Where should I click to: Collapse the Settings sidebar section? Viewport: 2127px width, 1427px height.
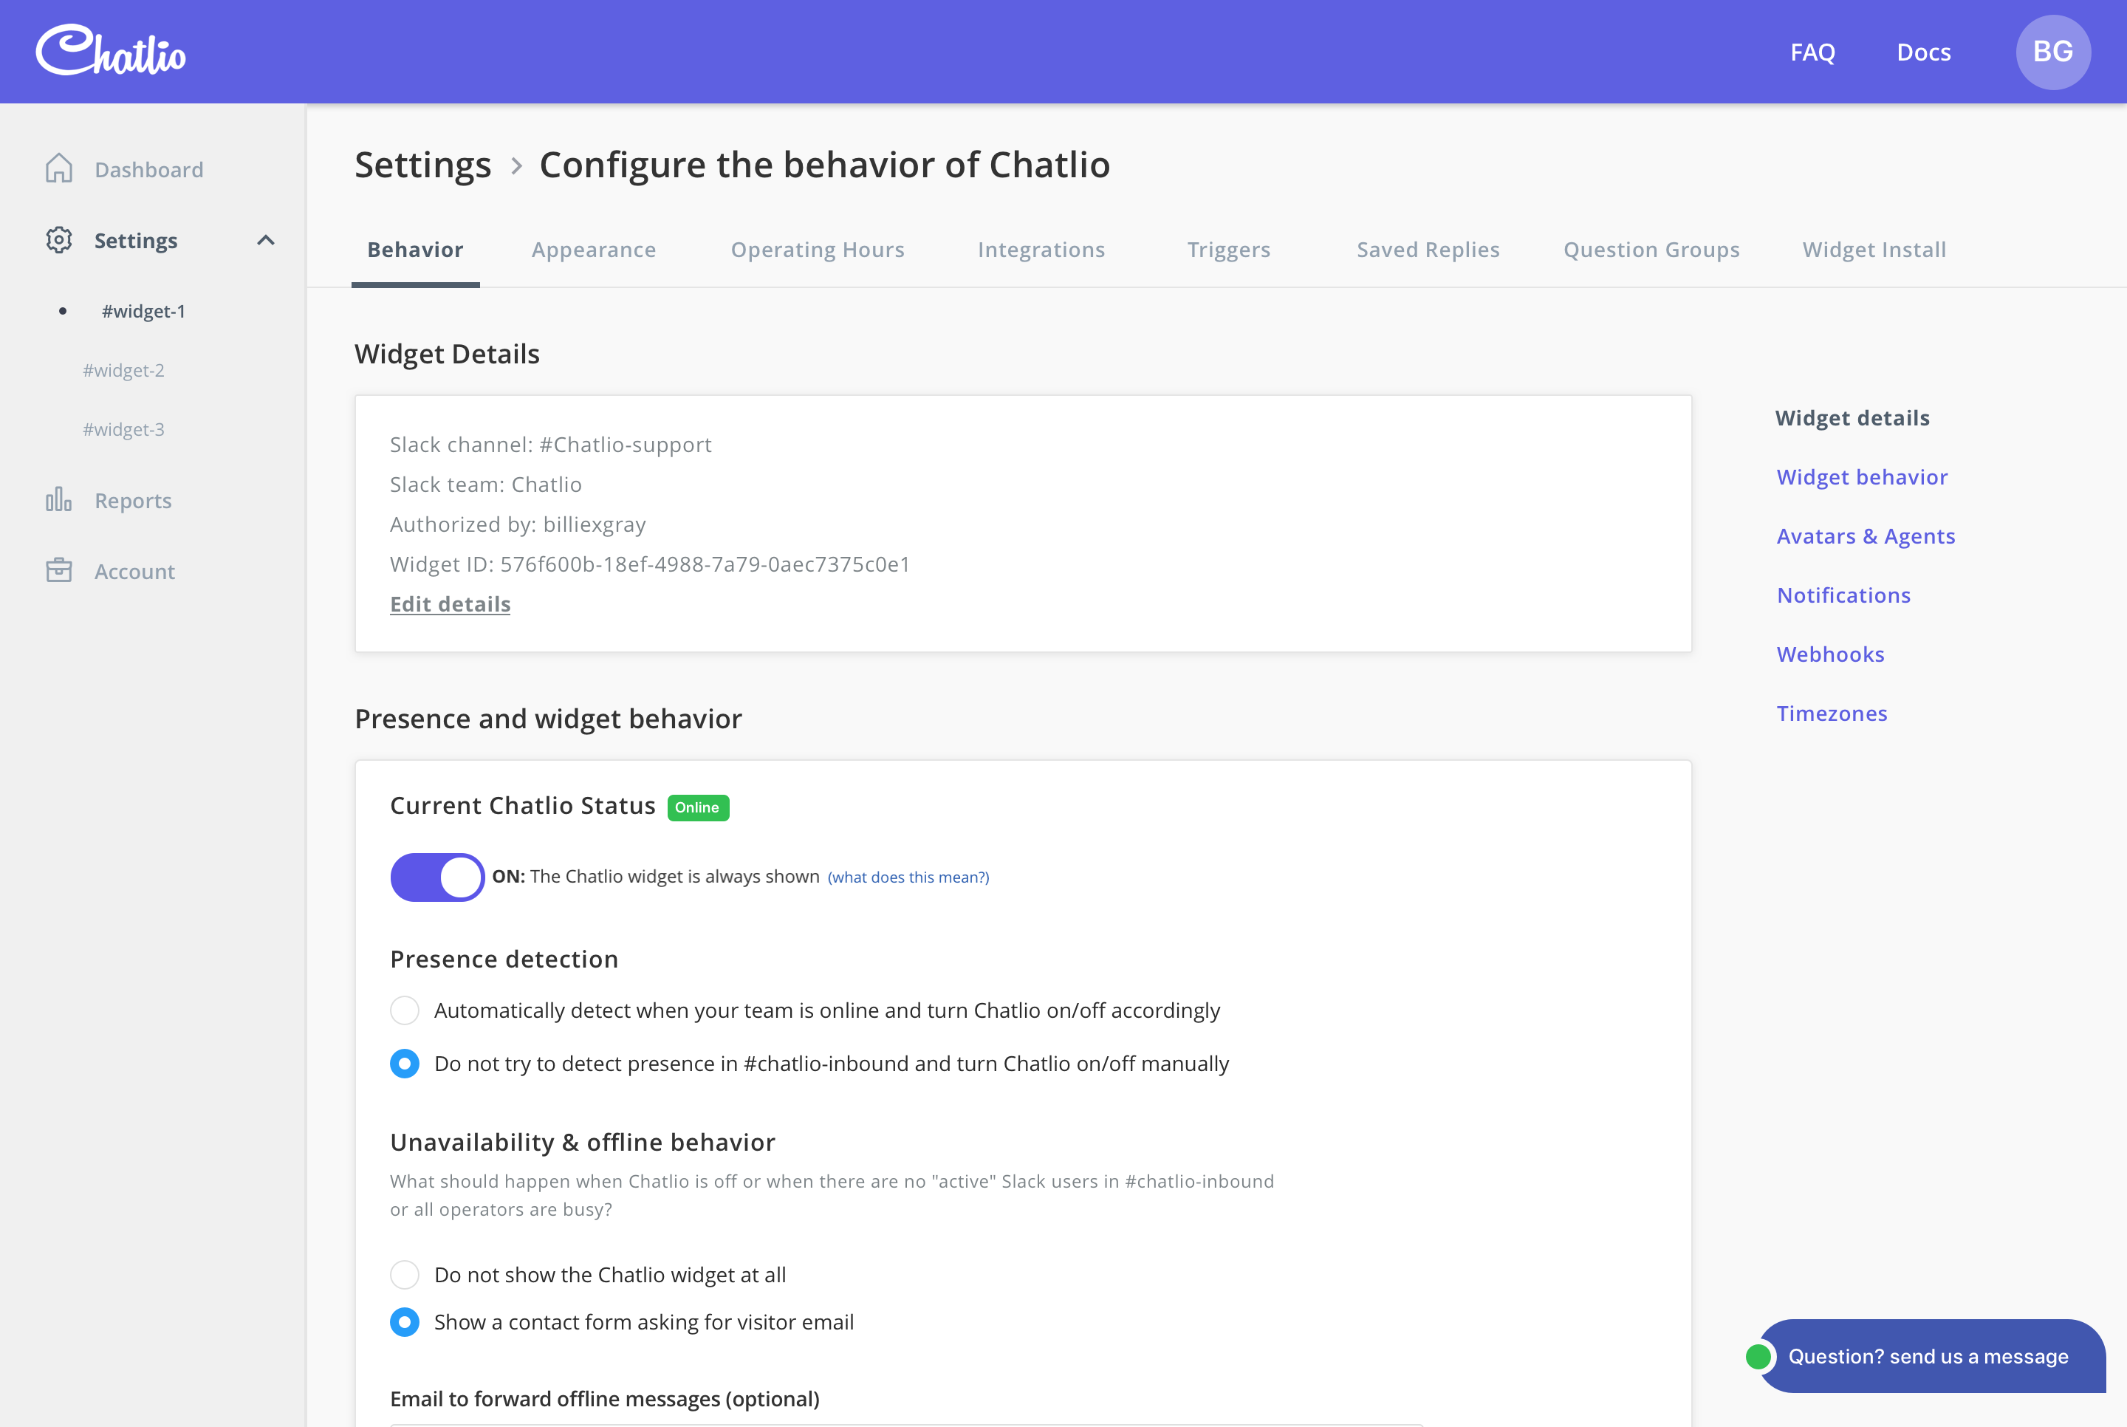click(266, 240)
